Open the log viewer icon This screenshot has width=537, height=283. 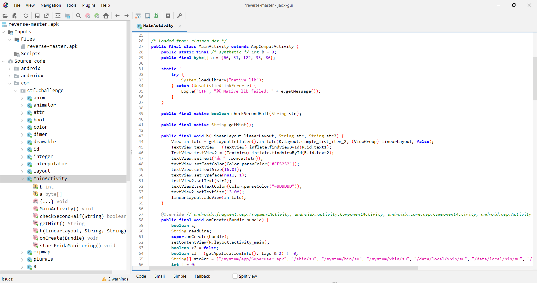168,16
